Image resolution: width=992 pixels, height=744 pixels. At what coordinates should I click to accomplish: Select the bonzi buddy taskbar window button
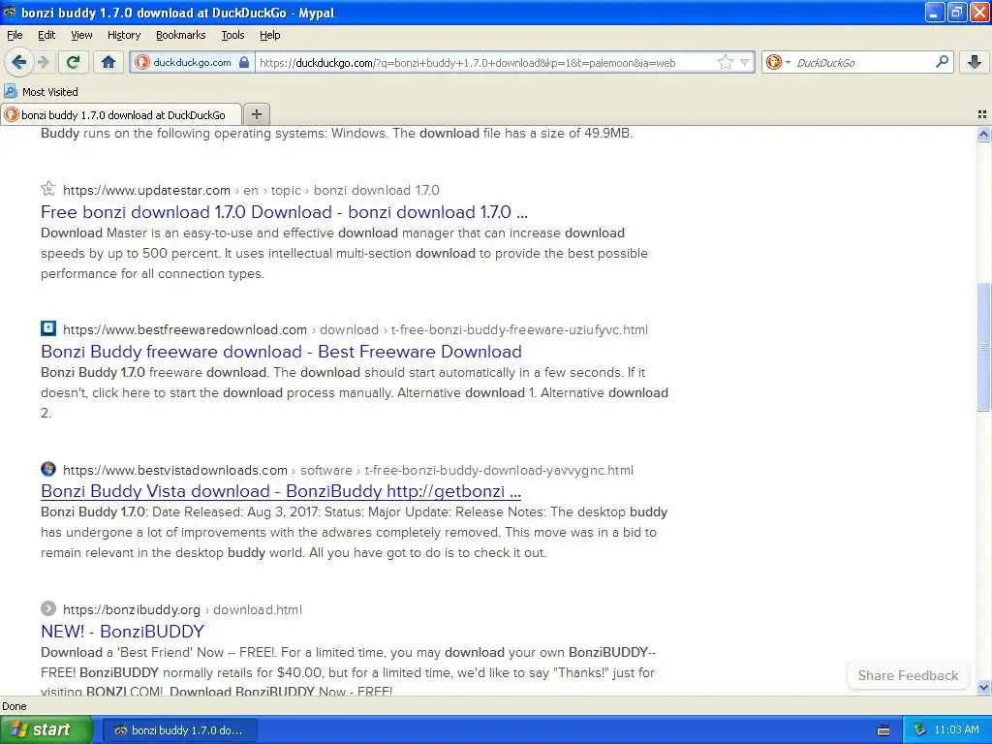pyautogui.click(x=179, y=730)
